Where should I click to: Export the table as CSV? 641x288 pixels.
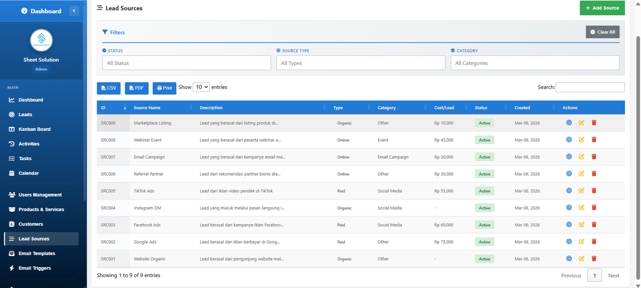109,88
